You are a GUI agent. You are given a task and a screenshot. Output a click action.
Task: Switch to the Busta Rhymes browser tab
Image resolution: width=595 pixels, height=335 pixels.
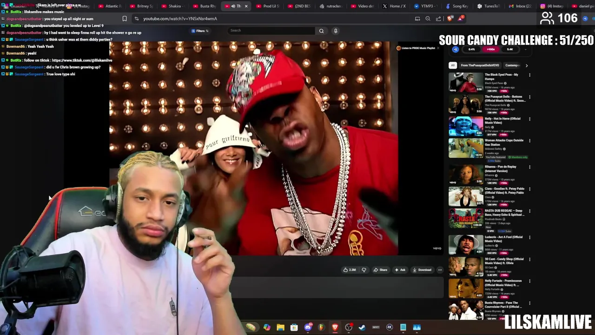205,6
